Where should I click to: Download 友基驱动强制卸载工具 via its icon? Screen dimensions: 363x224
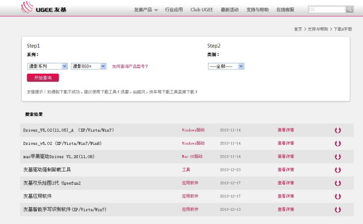338,170
